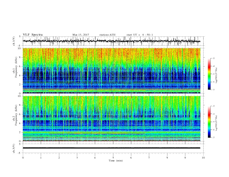Click the "-7" tick on lower color bar
This screenshot has width=229, height=177.
pyautogui.click(x=213, y=137)
